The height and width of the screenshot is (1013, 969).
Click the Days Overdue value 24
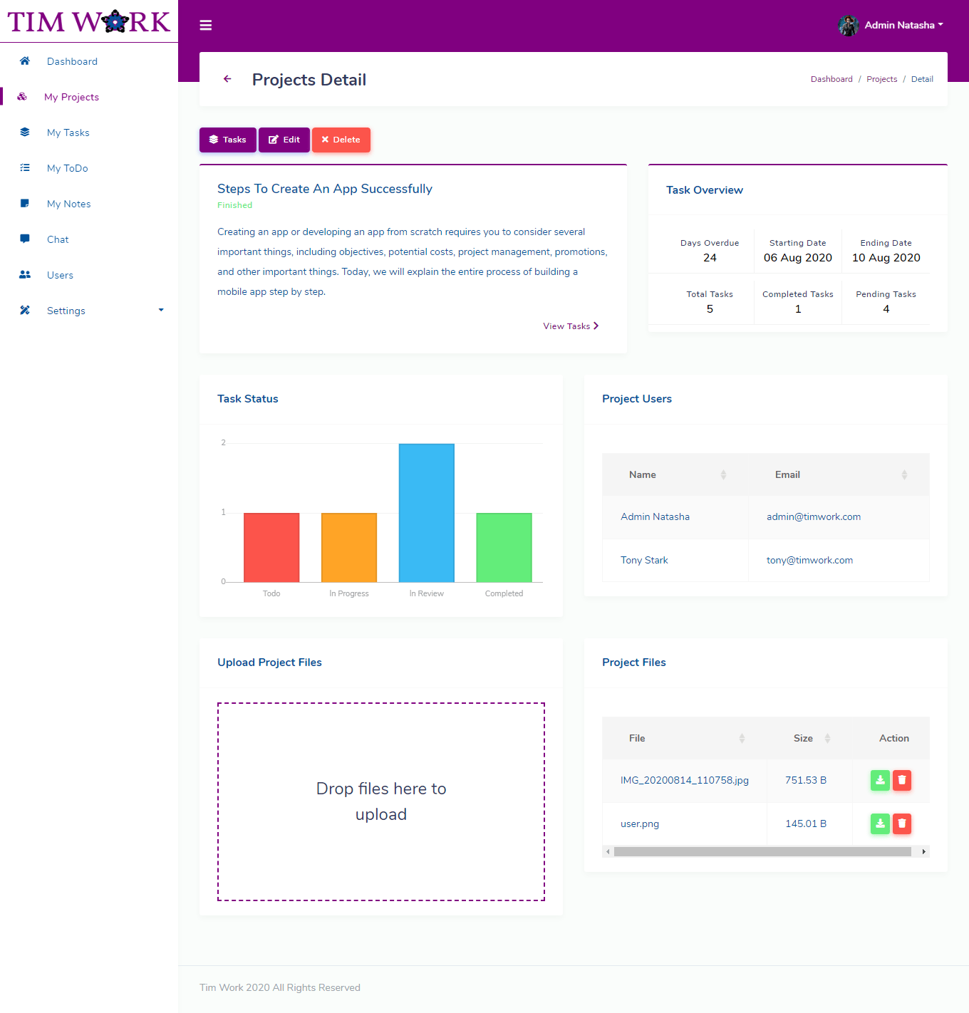point(710,258)
